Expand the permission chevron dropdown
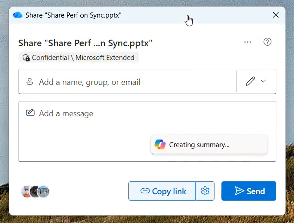The height and width of the screenshot is (223, 294). click(x=263, y=81)
